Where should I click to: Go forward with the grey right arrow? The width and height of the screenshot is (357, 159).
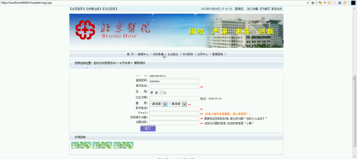point(335,3)
